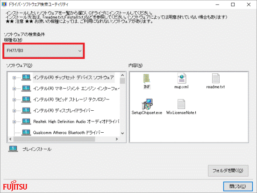Screen dimensions: 257x193
Task: Maximize the utility window
Action: coord(233,4)
